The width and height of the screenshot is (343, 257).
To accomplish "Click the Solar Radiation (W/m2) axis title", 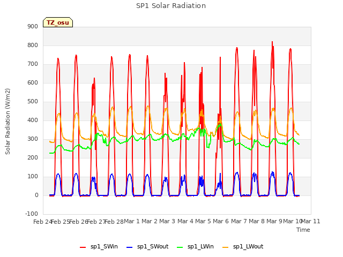I will (x=8, y=122).
